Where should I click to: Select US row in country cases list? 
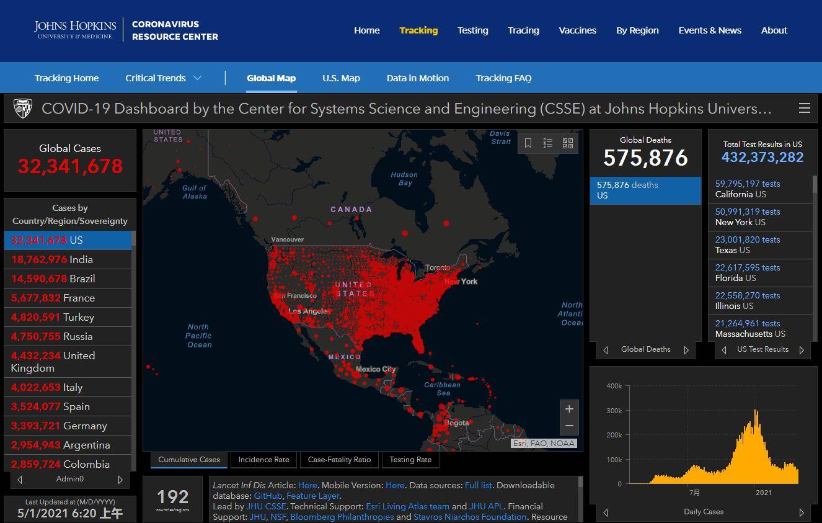[68, 240]
